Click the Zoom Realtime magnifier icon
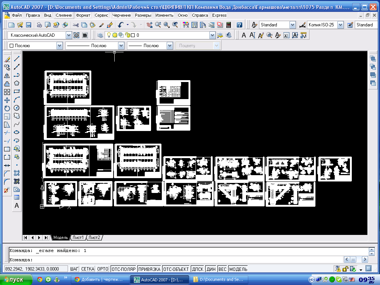 [x=158, y=25]
